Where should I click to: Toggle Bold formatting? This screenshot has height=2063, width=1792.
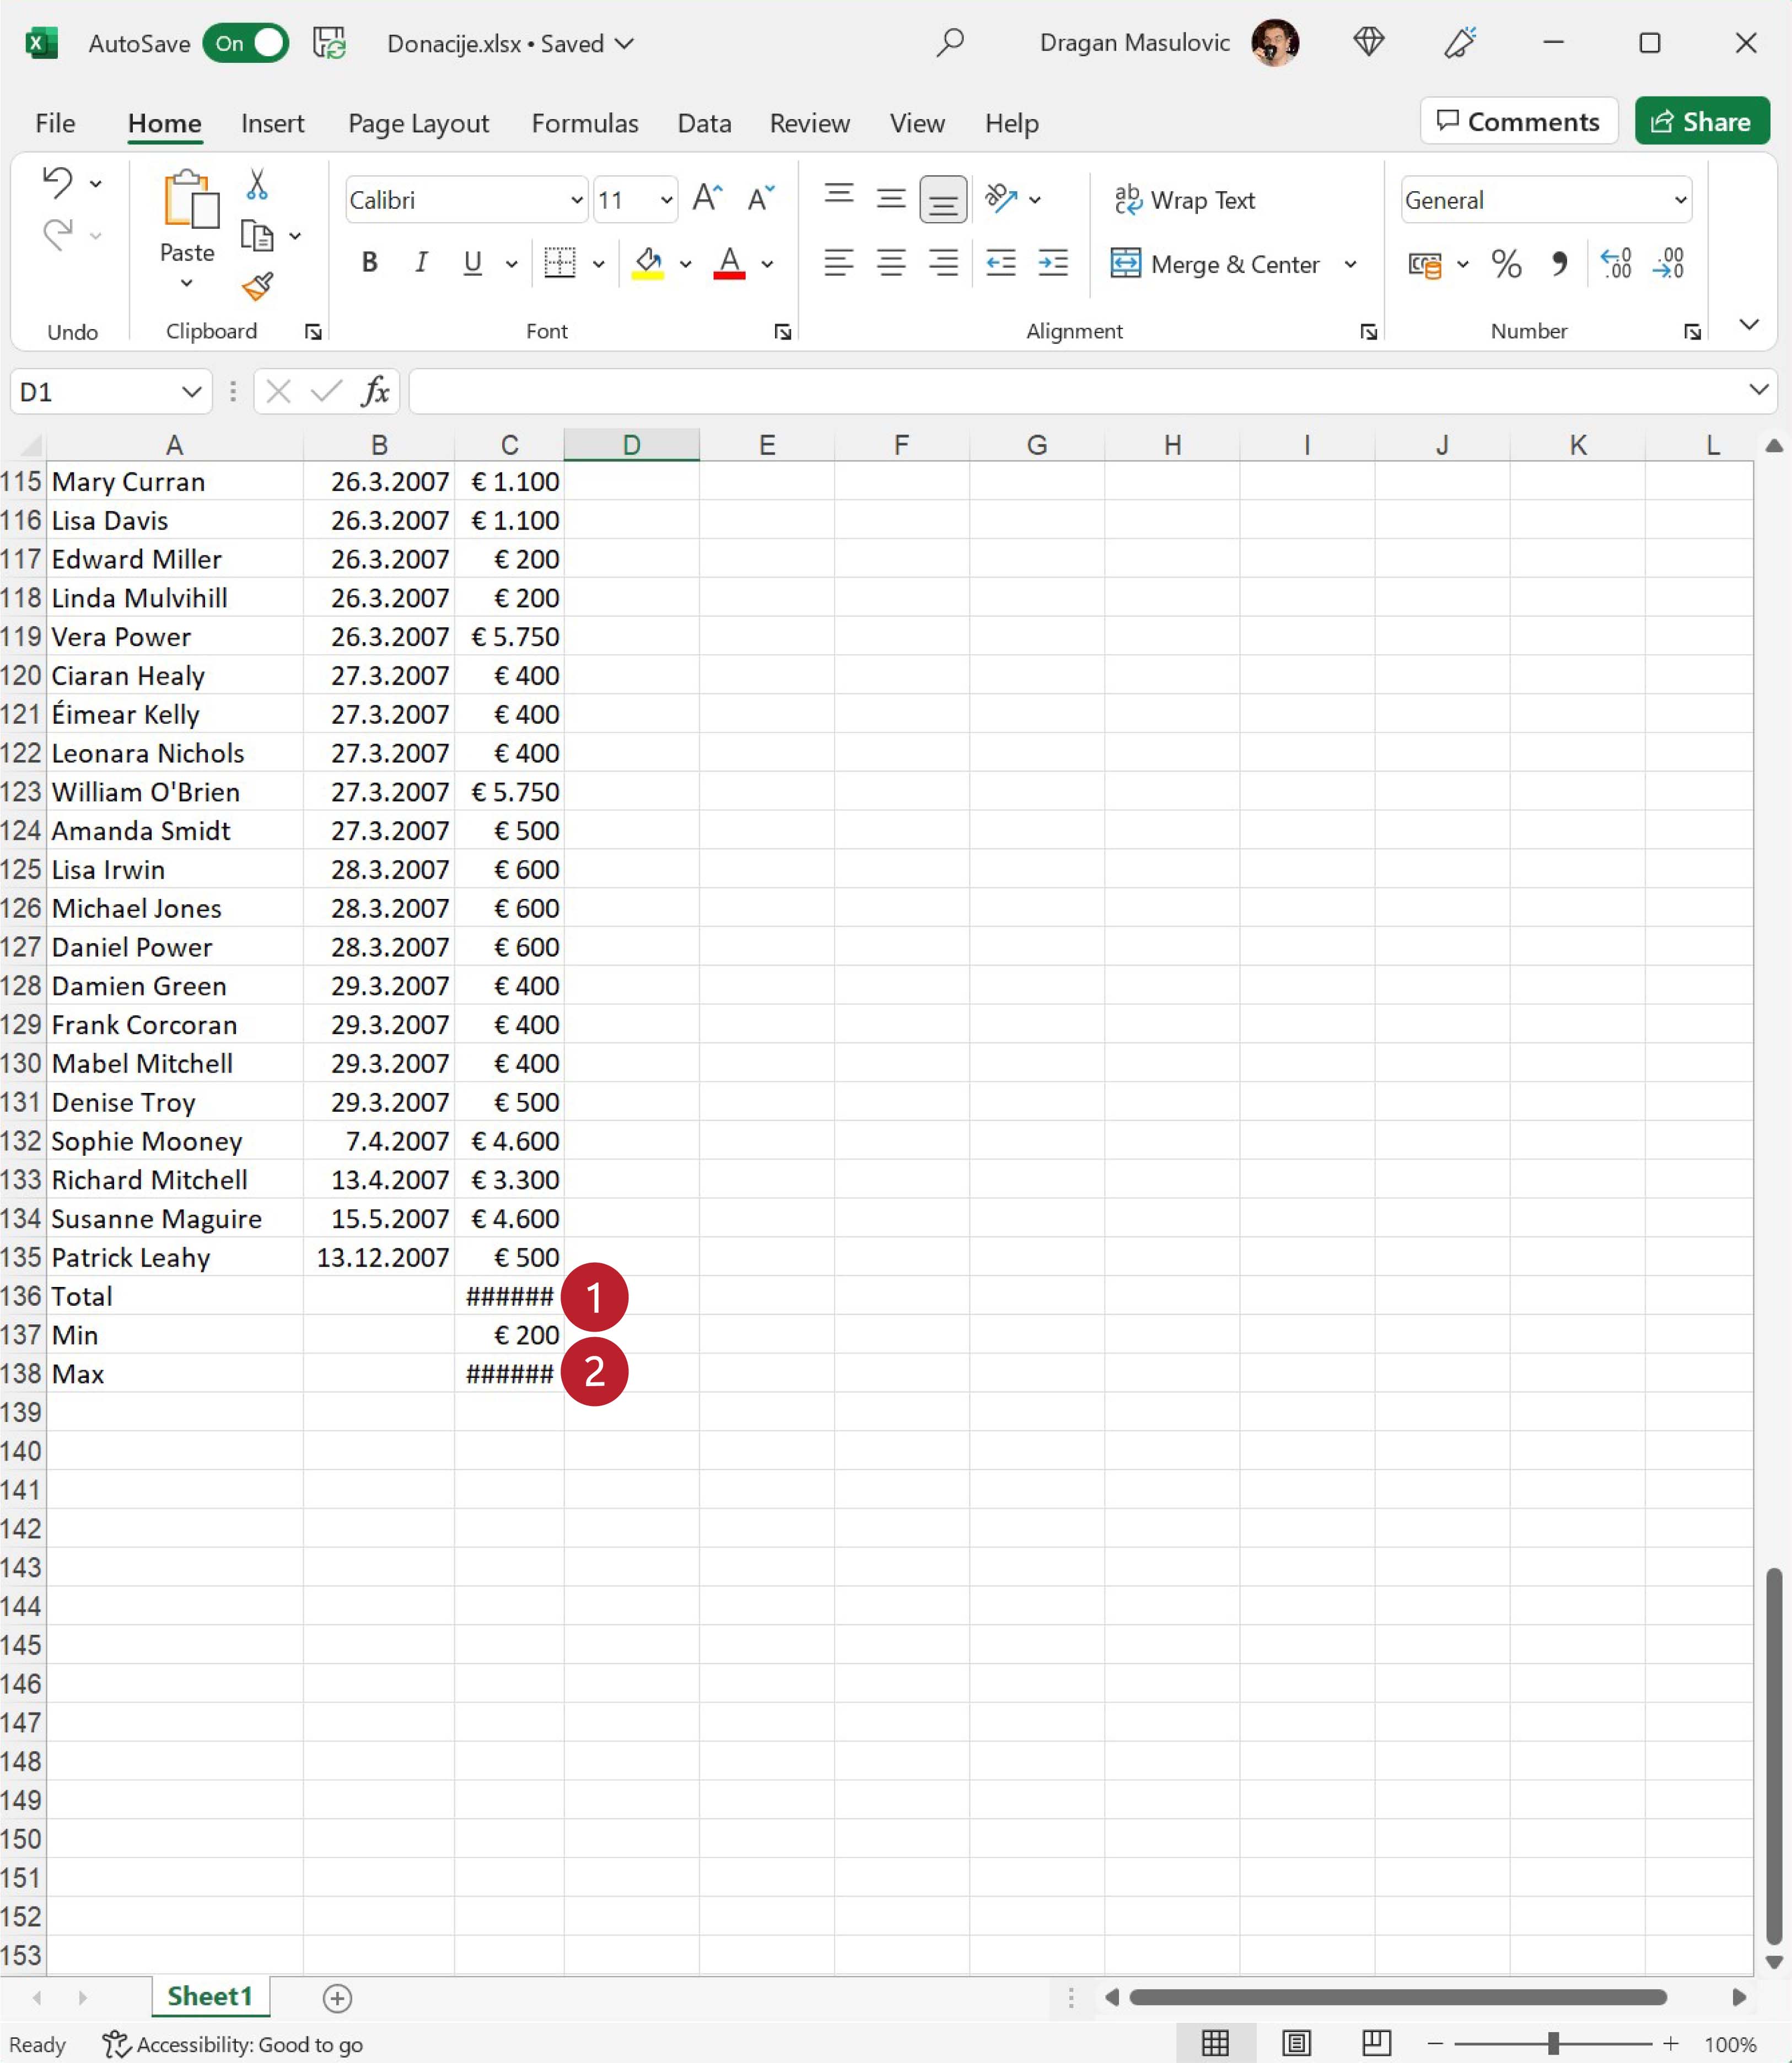[369, 263]
